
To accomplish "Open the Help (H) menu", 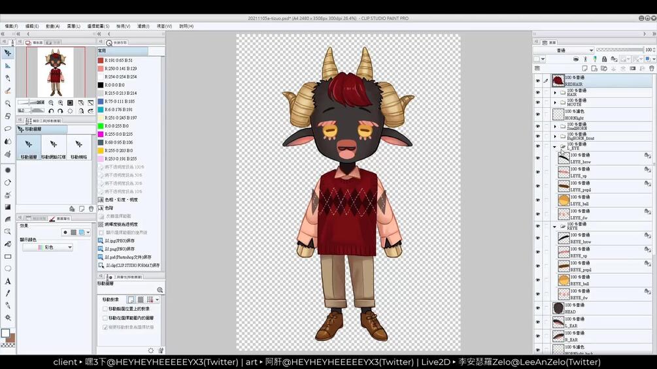I will (x=186, y=26).
